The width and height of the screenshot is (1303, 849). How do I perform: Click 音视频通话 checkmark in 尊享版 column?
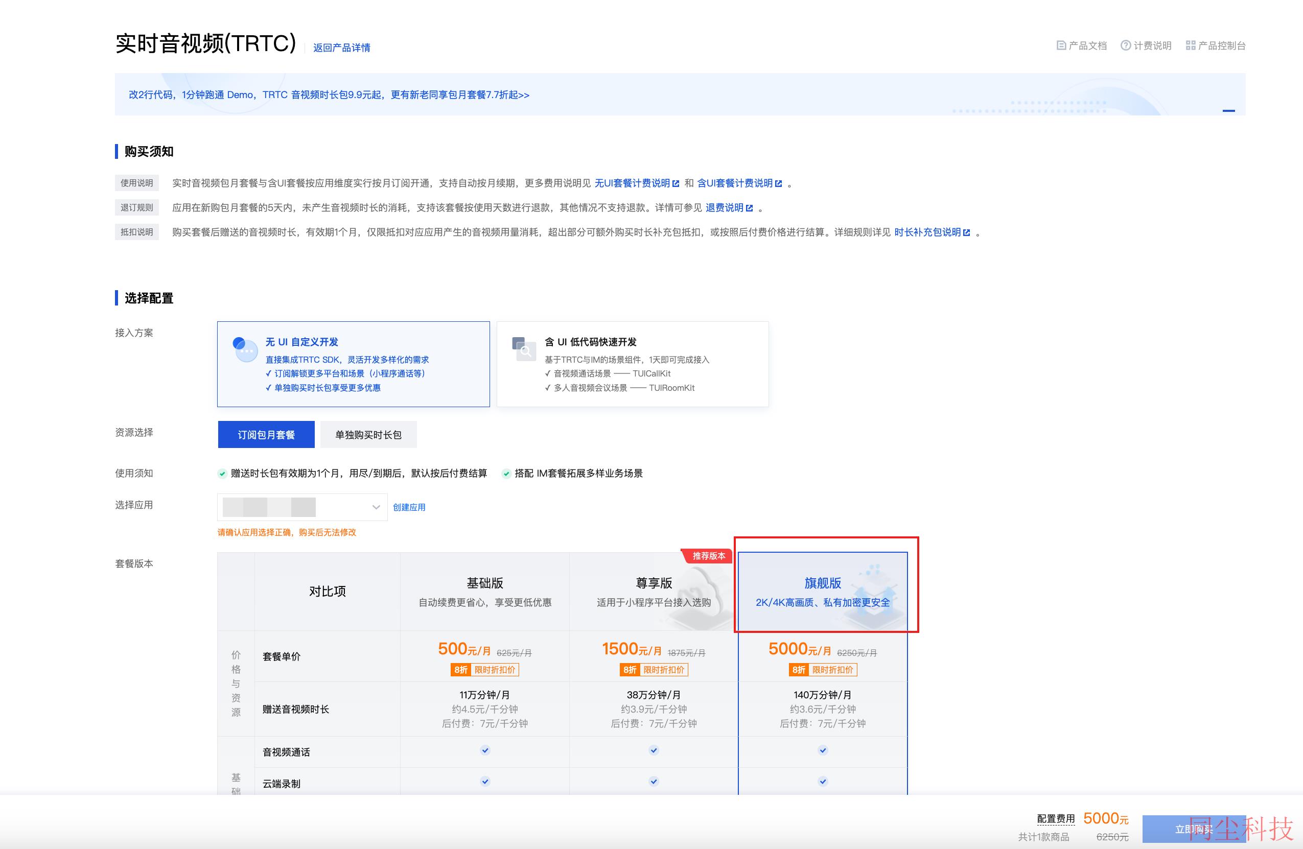coord(654,750)
